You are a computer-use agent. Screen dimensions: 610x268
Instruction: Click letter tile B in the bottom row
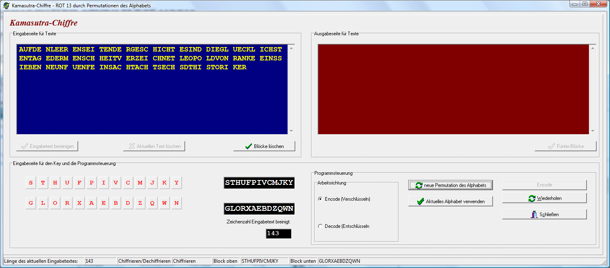[x=116, y=203]
